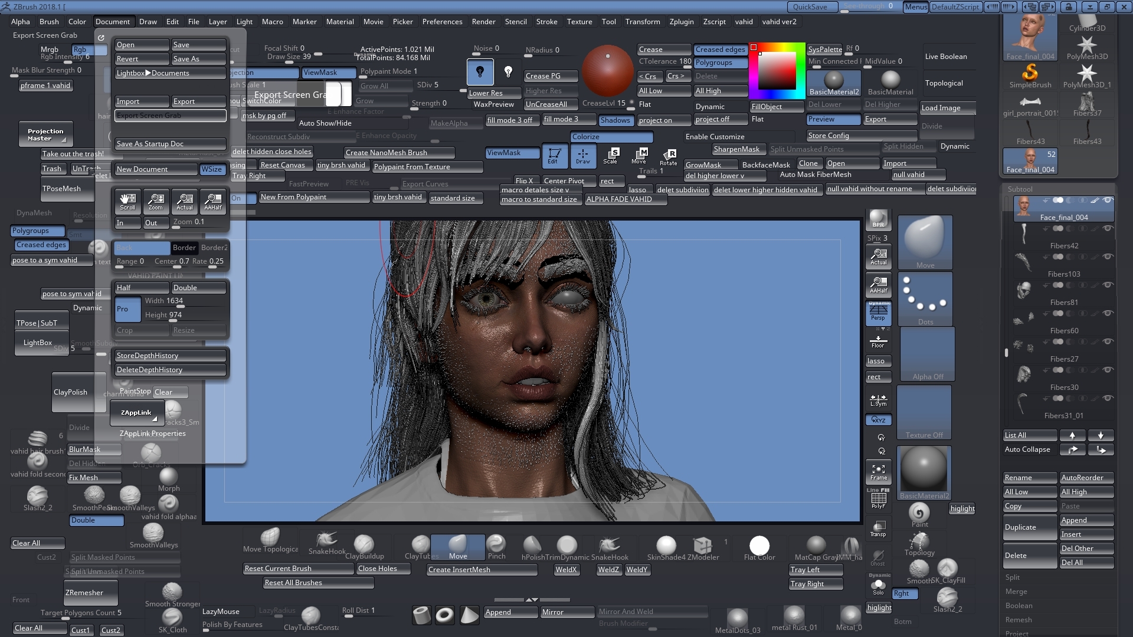Click the Scroll icon in Document palette

coord(127,201)
